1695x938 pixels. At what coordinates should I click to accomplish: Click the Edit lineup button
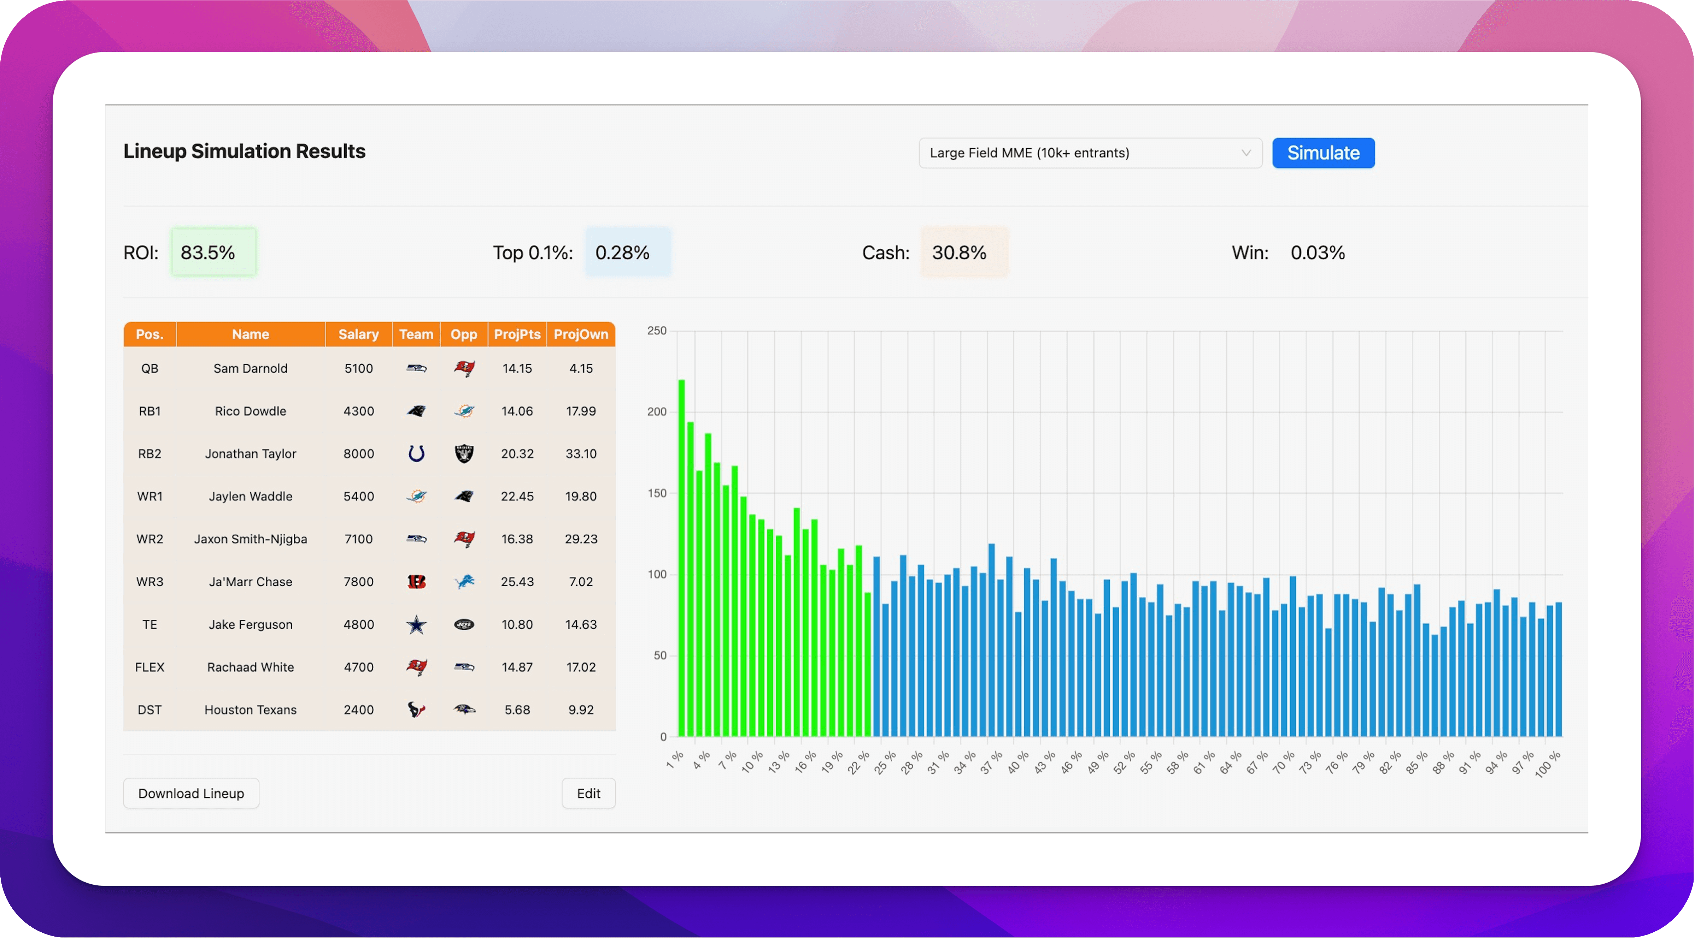point(588,794)
